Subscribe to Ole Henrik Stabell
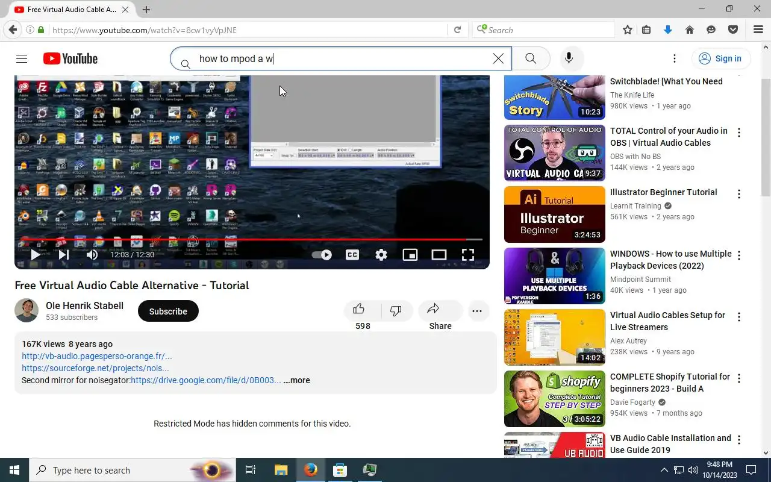 tap(168, 311)
